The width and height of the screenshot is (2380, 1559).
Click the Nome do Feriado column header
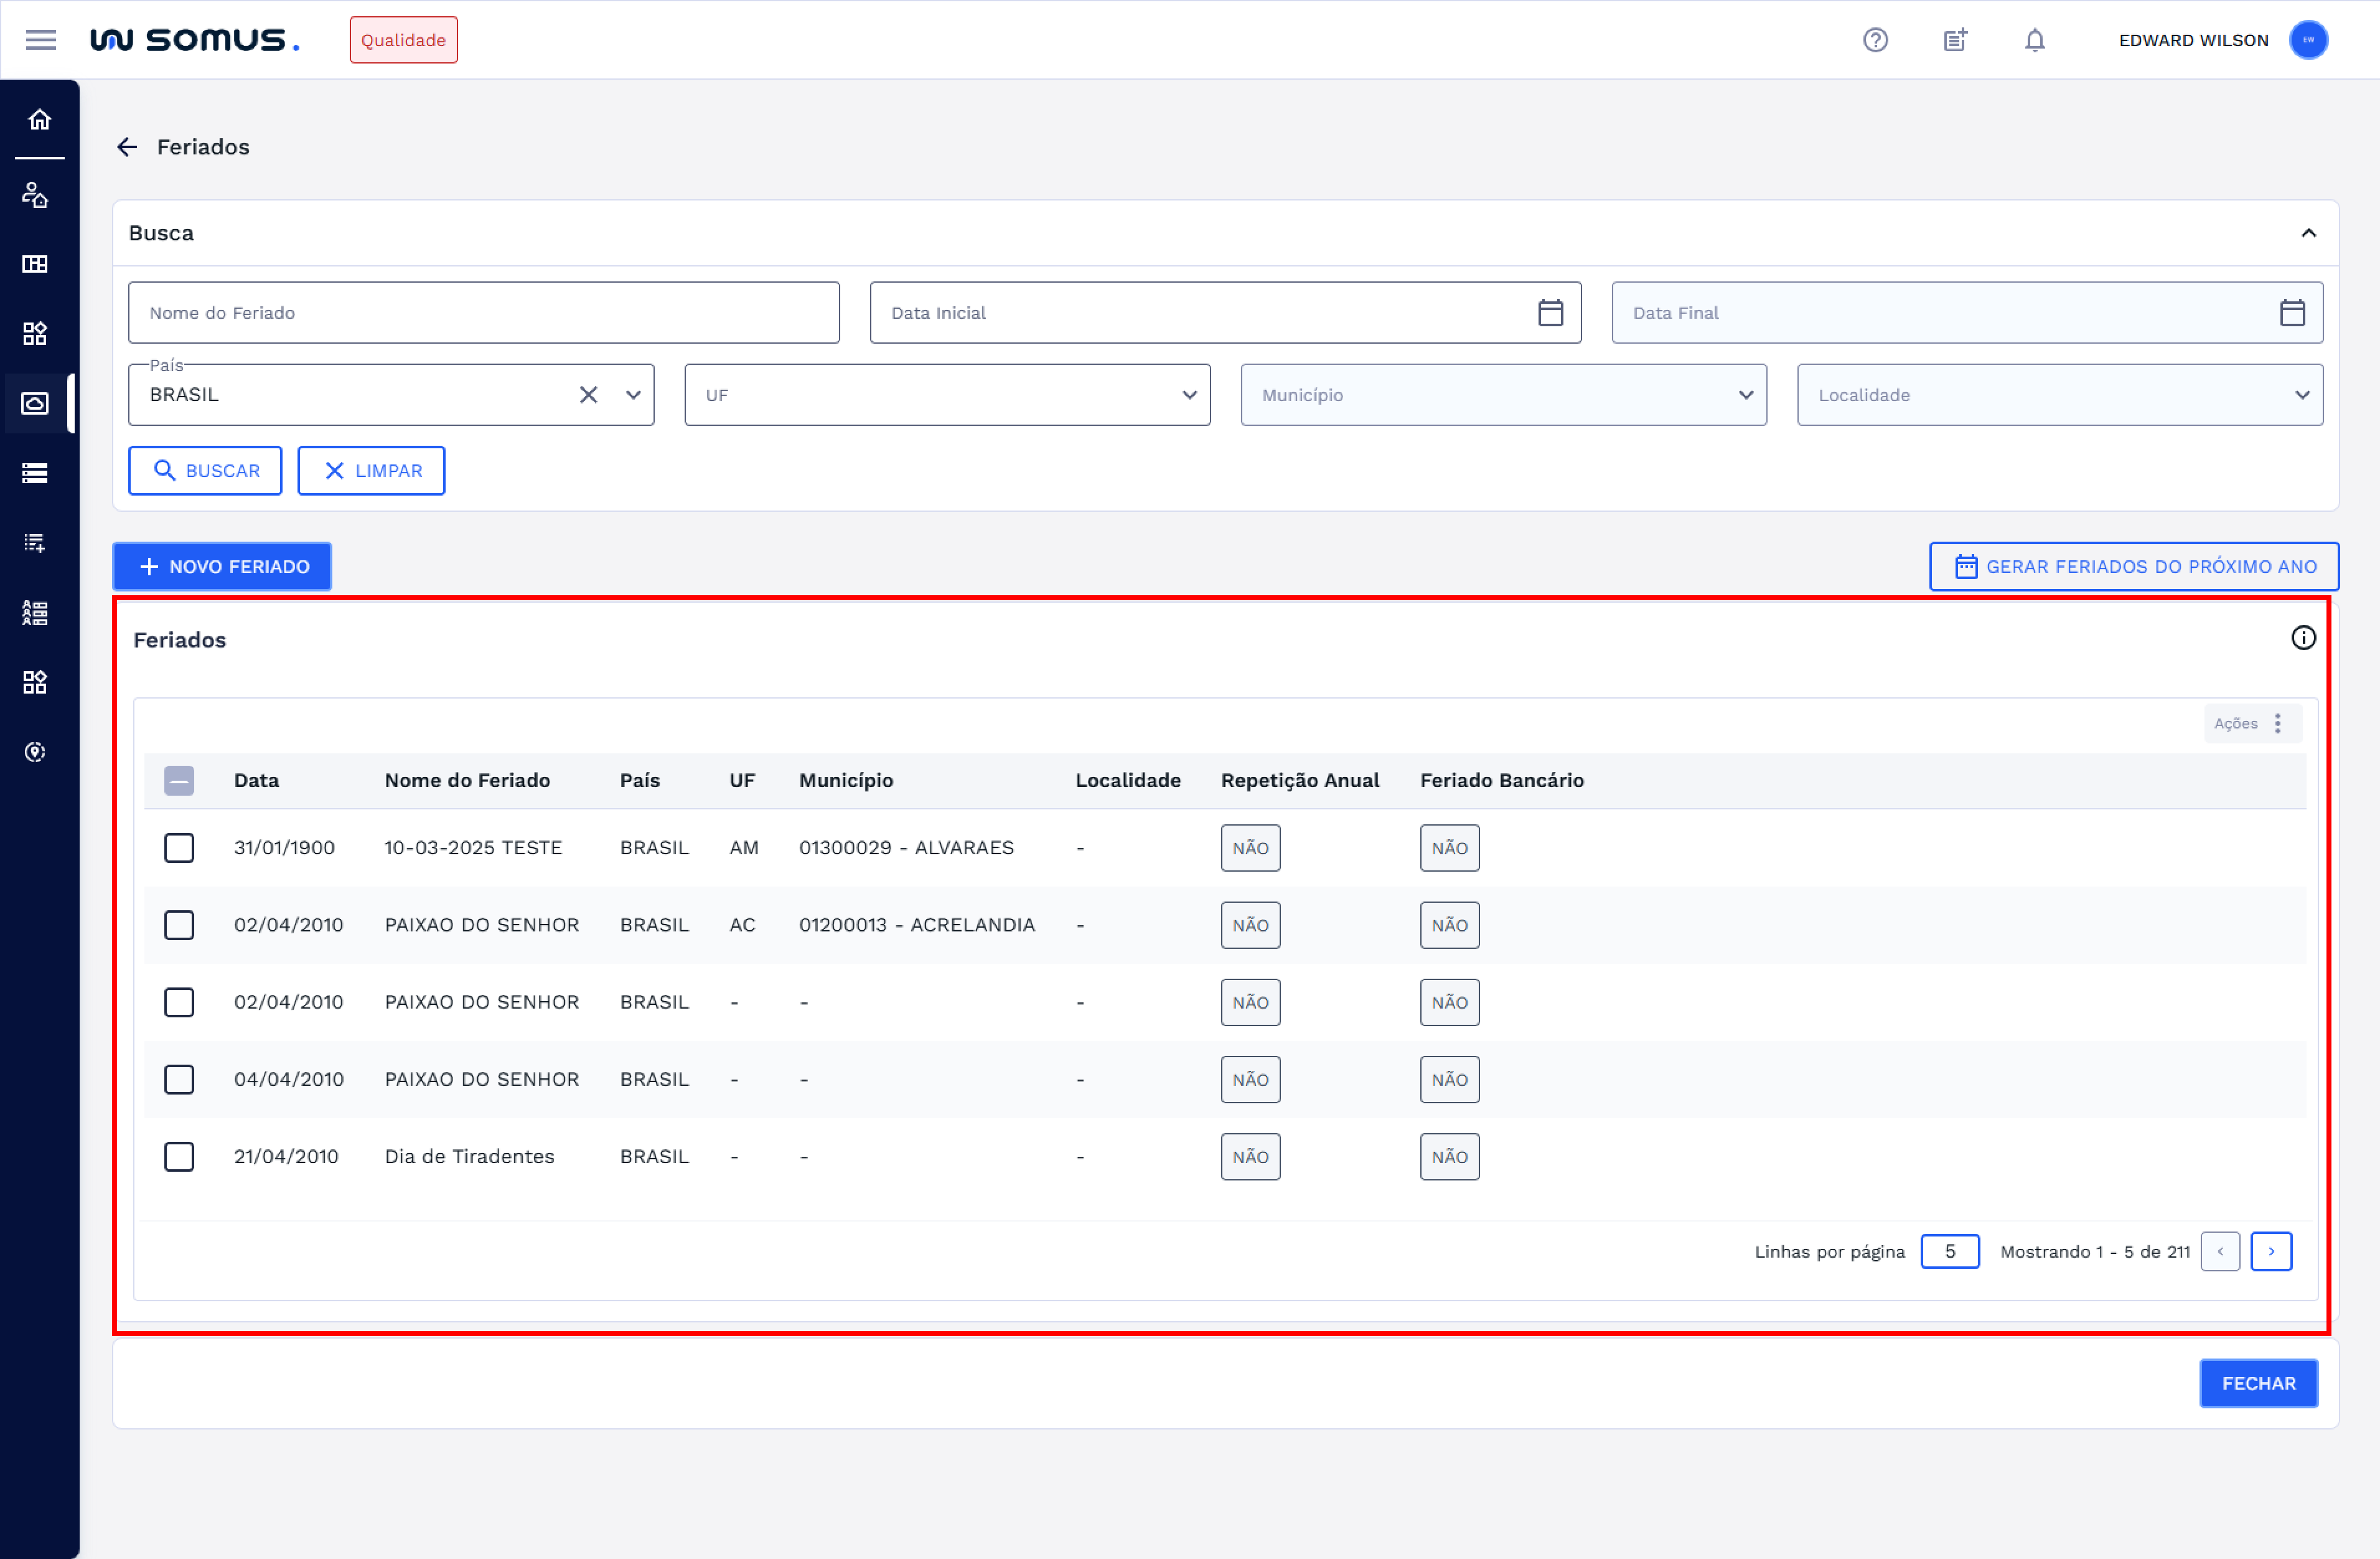(467, 781)
